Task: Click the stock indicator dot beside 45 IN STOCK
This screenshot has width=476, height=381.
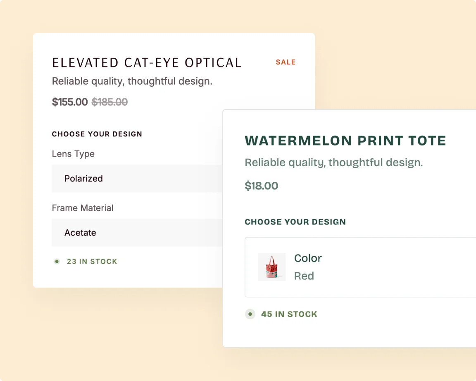Action: [x=250, y=314]
